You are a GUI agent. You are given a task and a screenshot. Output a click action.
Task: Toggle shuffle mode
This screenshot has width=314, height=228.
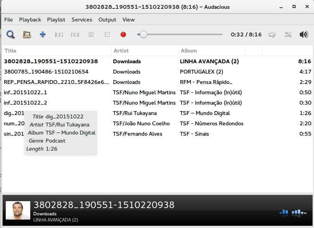point(288,35)
